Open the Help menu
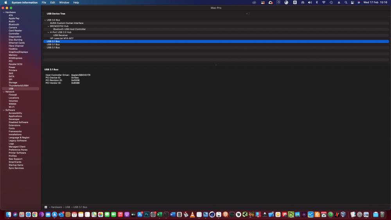Viewport: 391px width, 220px height. [x=76, y=2]
